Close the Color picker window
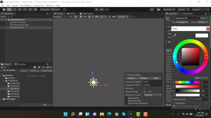The height and width of the screenshot is (118, 211). [208, 29]
